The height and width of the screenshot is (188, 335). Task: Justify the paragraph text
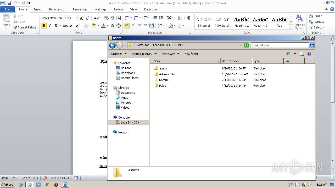[x=145, y=26]
